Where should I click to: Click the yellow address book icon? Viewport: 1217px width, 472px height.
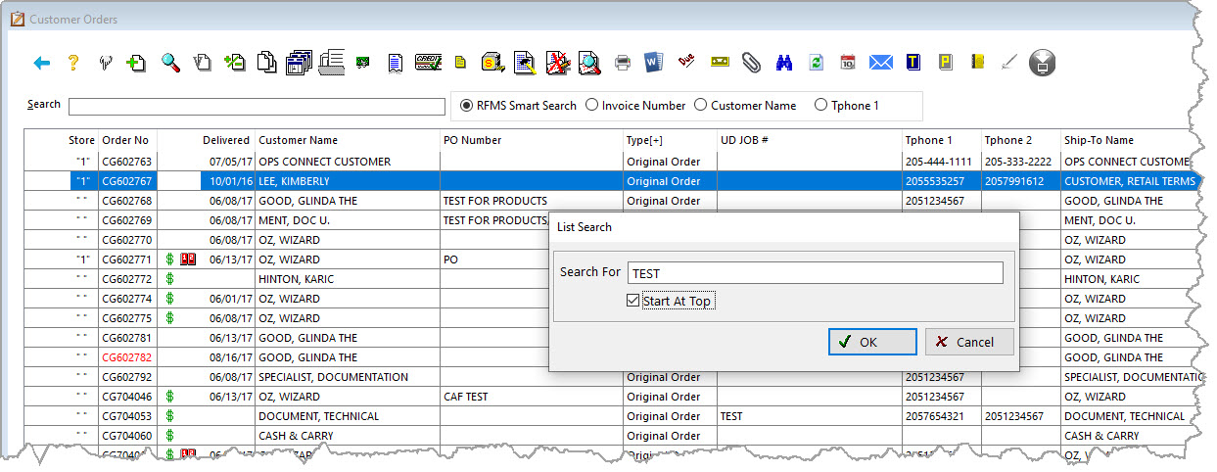977,64
